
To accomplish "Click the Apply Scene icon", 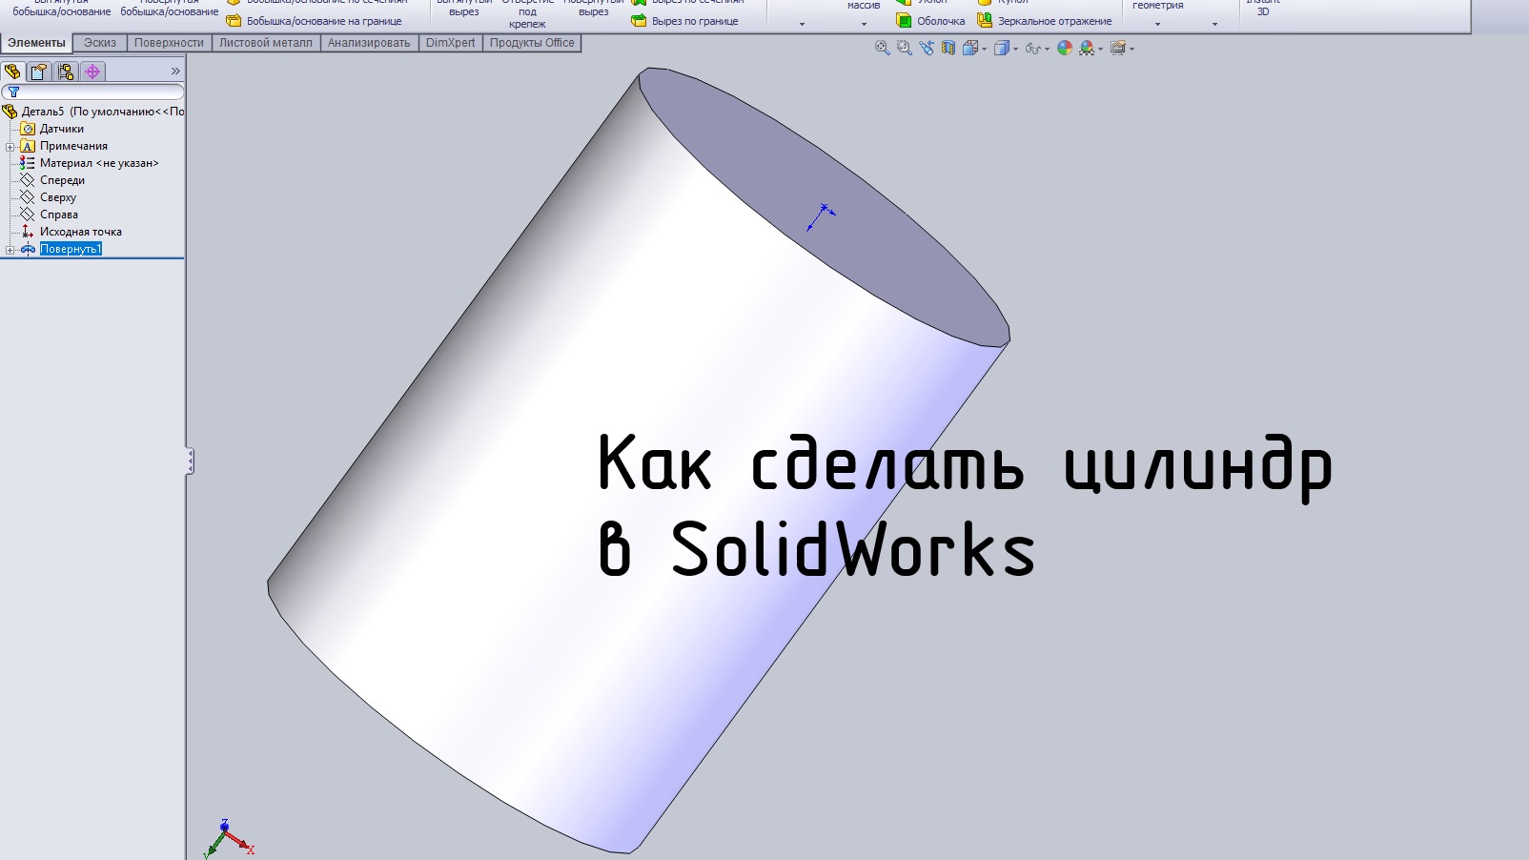I will (x=1087, y=48).
